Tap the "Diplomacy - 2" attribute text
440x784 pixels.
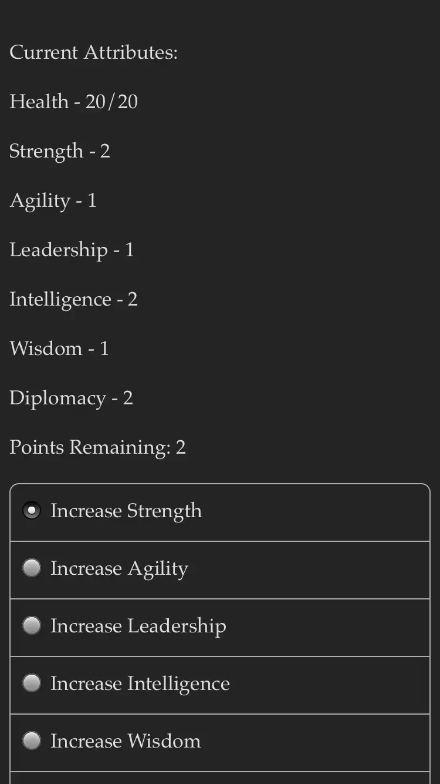71,398
